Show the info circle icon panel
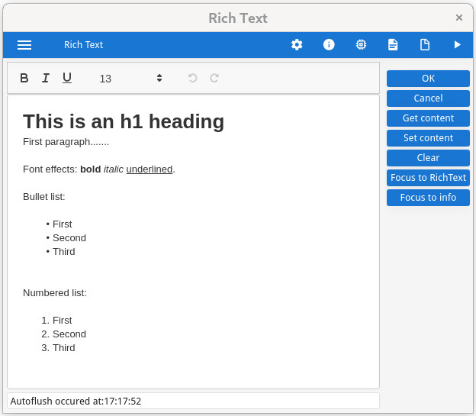This screenshot has width=476, height=416. (329, 45)
